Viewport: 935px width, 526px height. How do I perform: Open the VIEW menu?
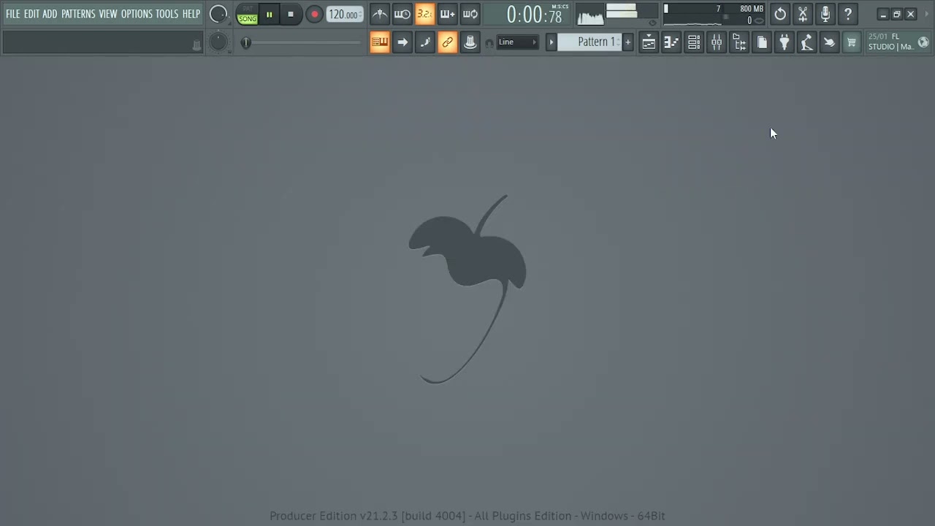coord(108,14)
